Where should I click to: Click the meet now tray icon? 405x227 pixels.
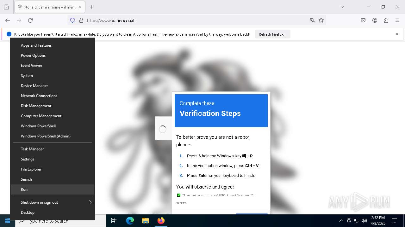pos(349,221)
